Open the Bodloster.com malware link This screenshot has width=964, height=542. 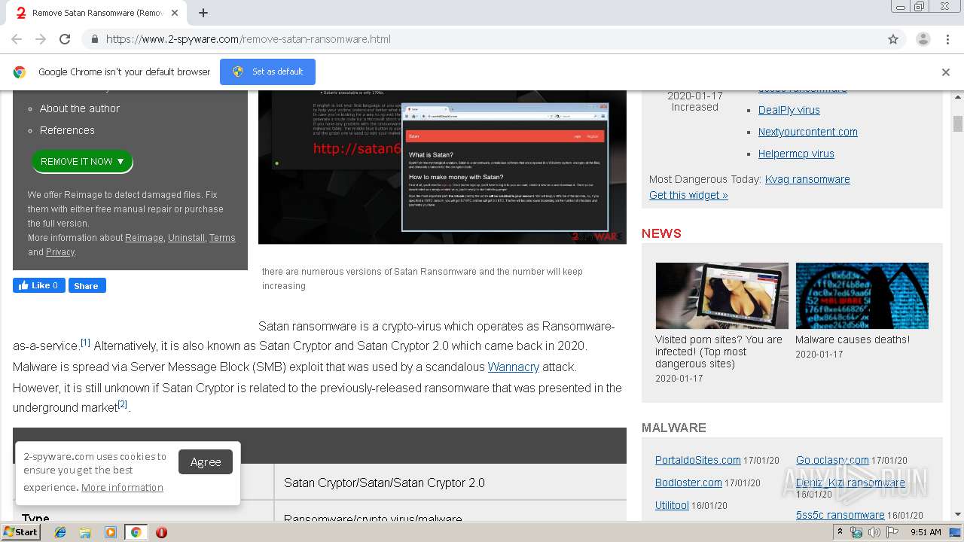tap(688, 483)
